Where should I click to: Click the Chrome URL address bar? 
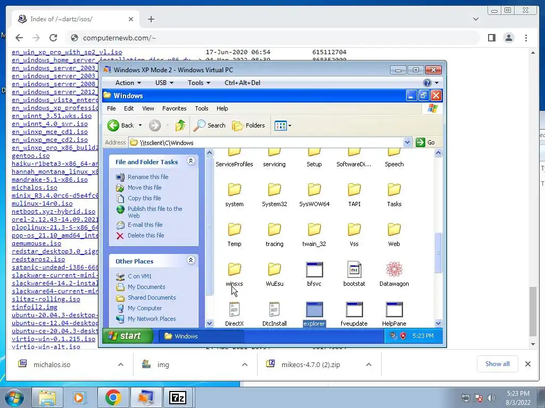point(273,38)
